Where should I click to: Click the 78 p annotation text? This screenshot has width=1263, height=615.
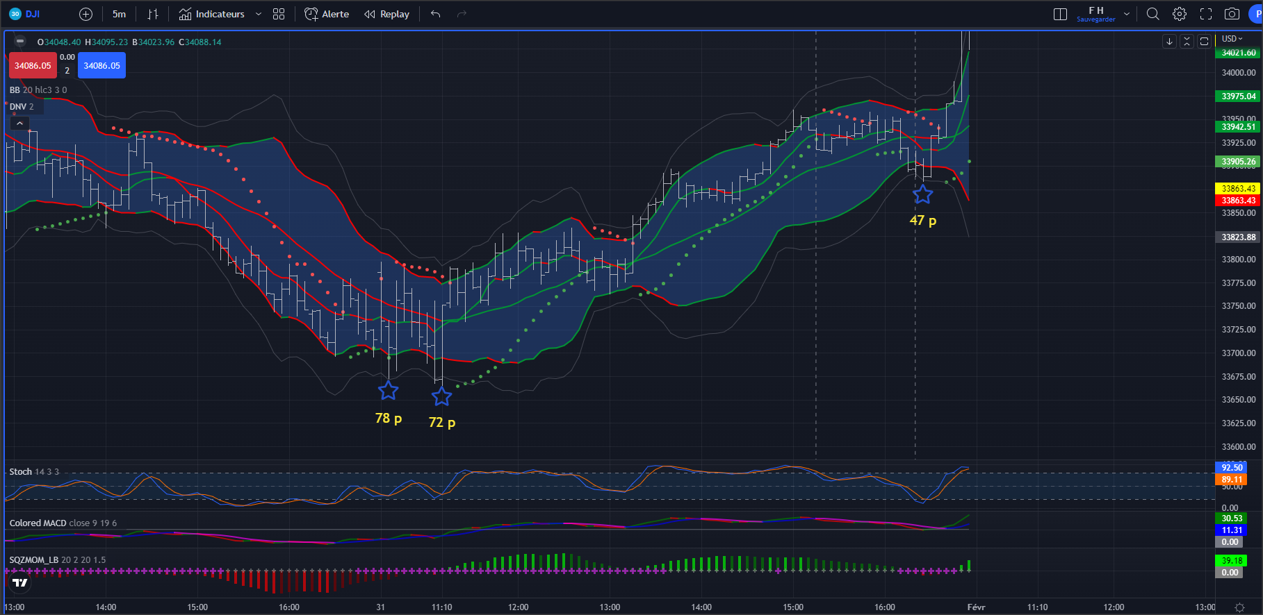(389, 419)
